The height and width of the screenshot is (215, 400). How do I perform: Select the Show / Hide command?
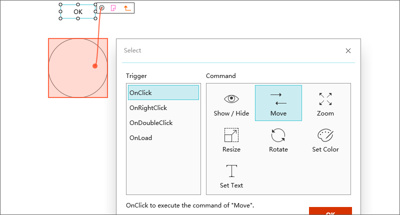coord(231,103)
